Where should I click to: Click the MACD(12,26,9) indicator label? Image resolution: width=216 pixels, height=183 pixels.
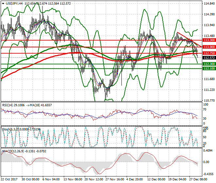coord(13,151)
